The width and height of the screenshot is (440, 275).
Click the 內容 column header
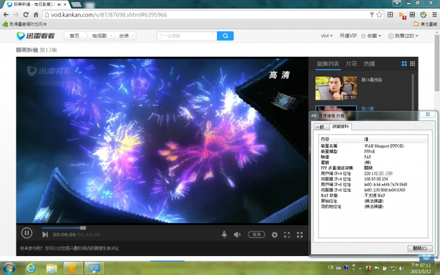point(340,139)
